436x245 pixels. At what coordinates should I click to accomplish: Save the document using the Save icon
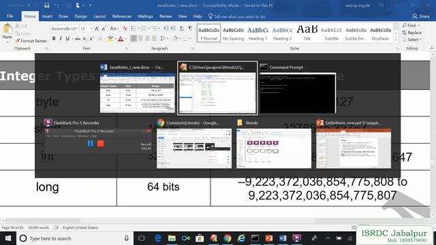pos(47,5)
